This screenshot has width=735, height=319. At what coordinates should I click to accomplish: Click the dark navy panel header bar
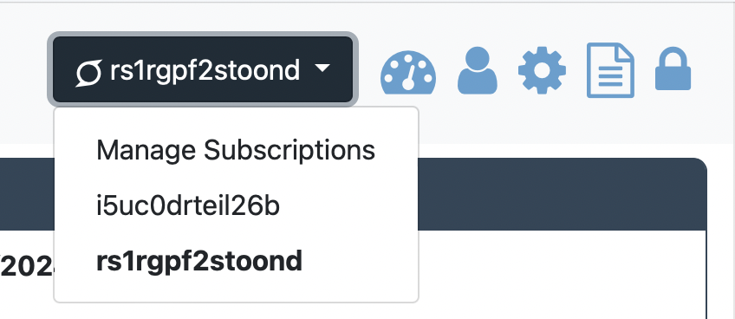coord(562,194)
